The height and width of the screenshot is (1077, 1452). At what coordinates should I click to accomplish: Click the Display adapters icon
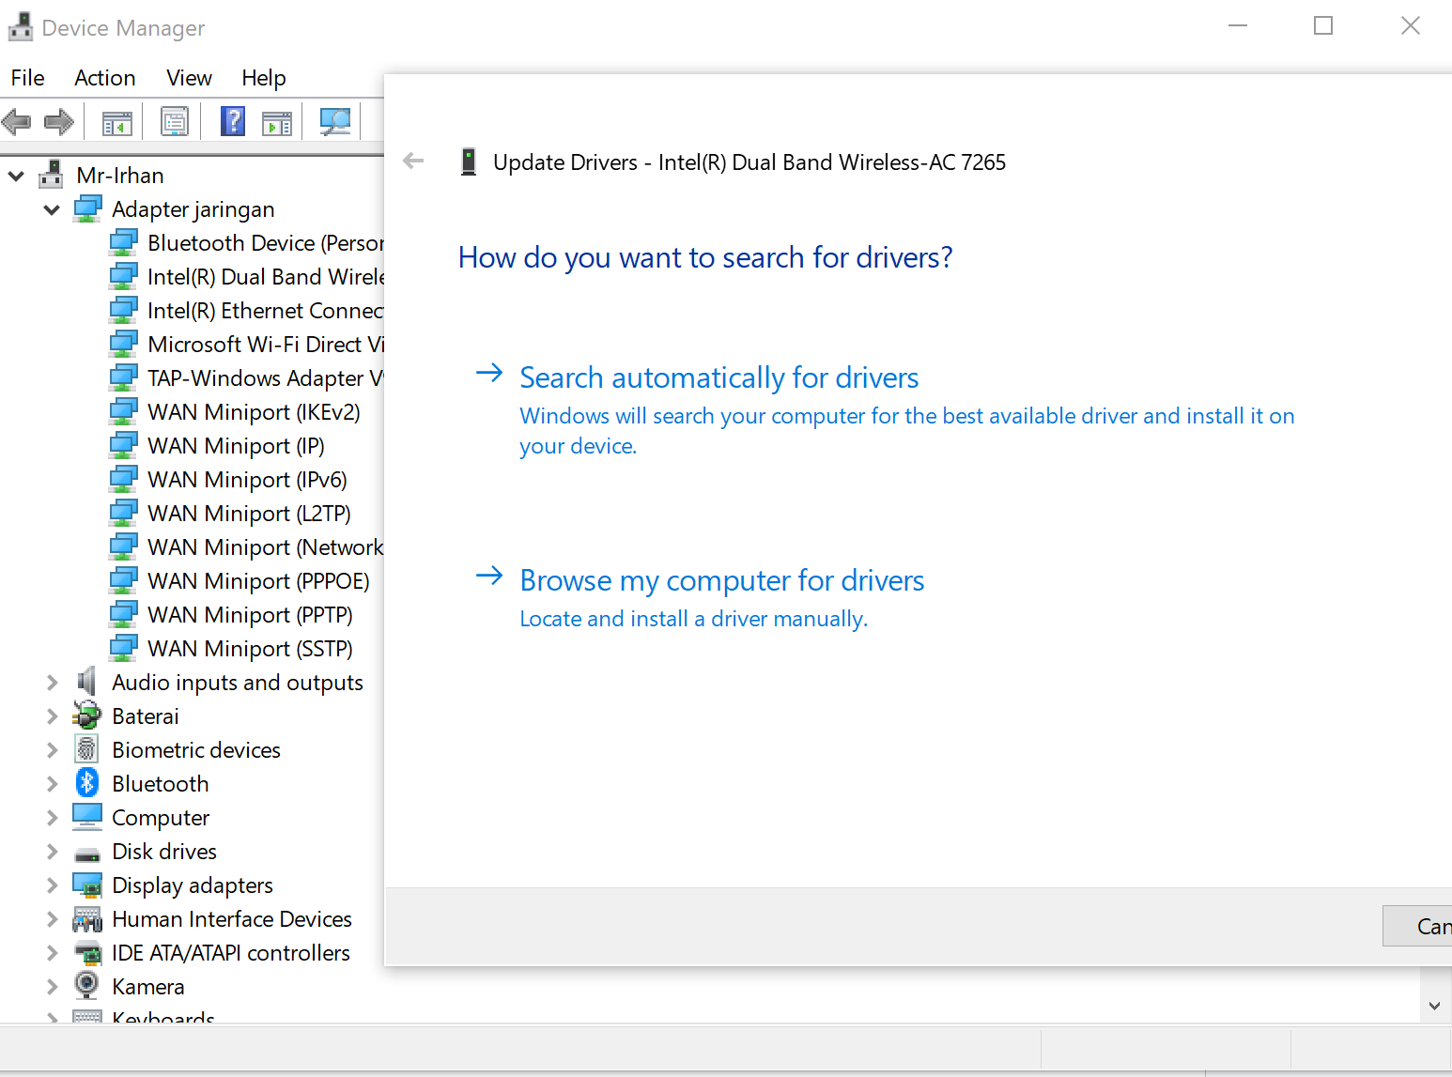pos(87,885)
